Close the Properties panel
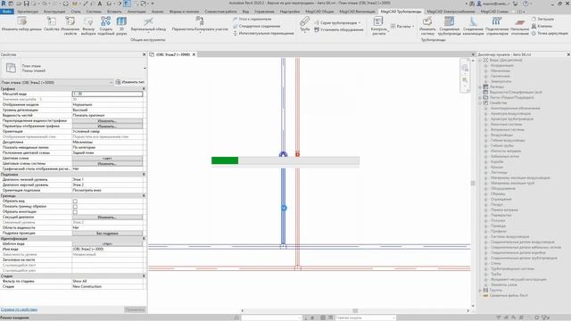 (144, 54)
